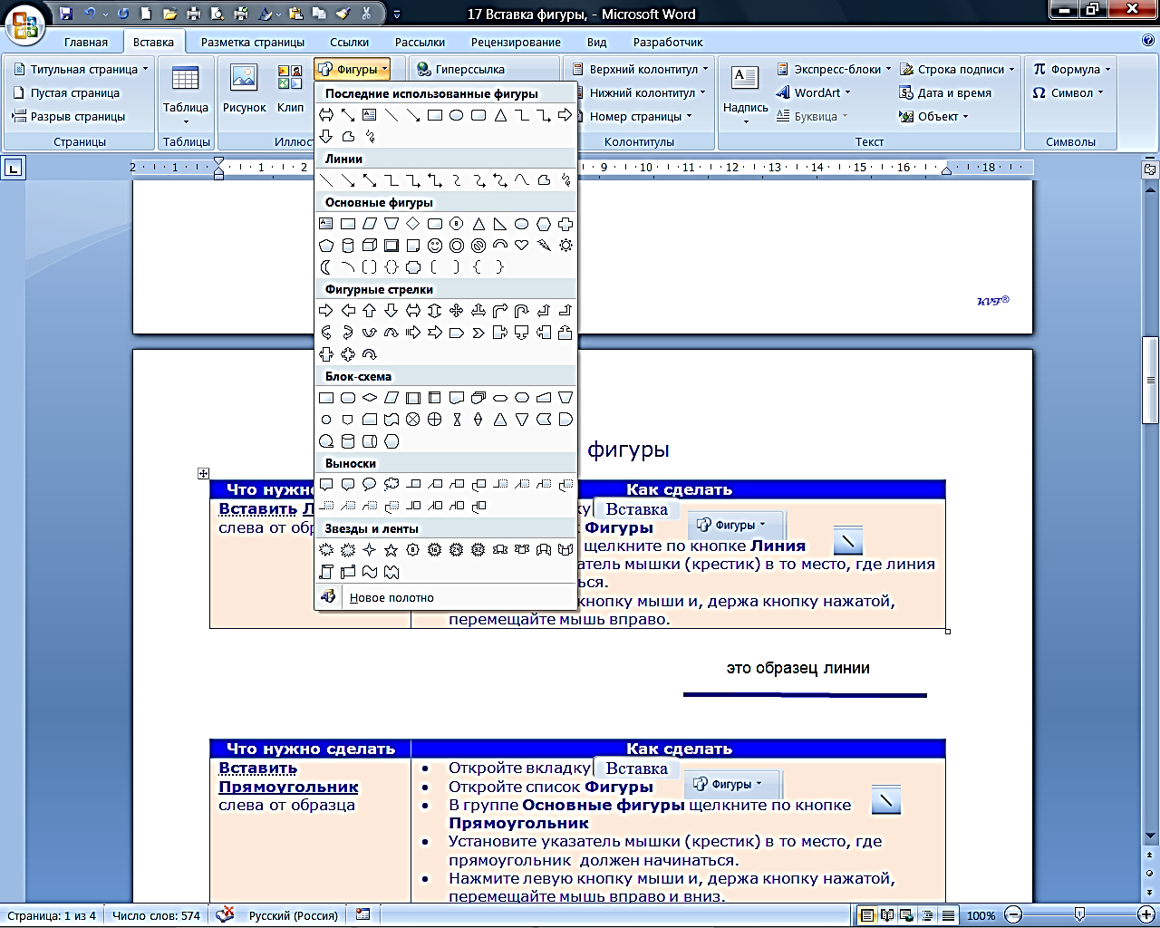
Task: Save document from Quick Access Toolbar
Action: pyautogui.click(x=66, y=14)
